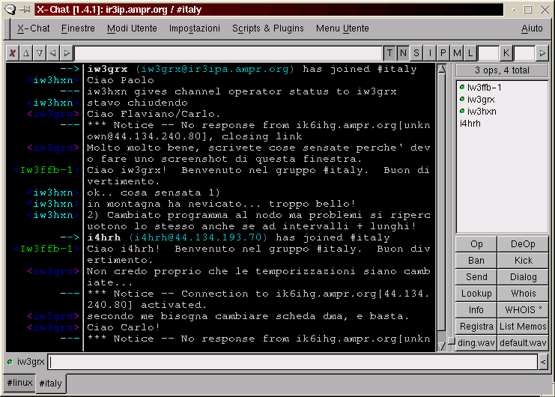The width and height of the screenshot is (555, 397).
Task: Open the Aiuto menu
Action: pyautogui.click(x=532, y=28)
